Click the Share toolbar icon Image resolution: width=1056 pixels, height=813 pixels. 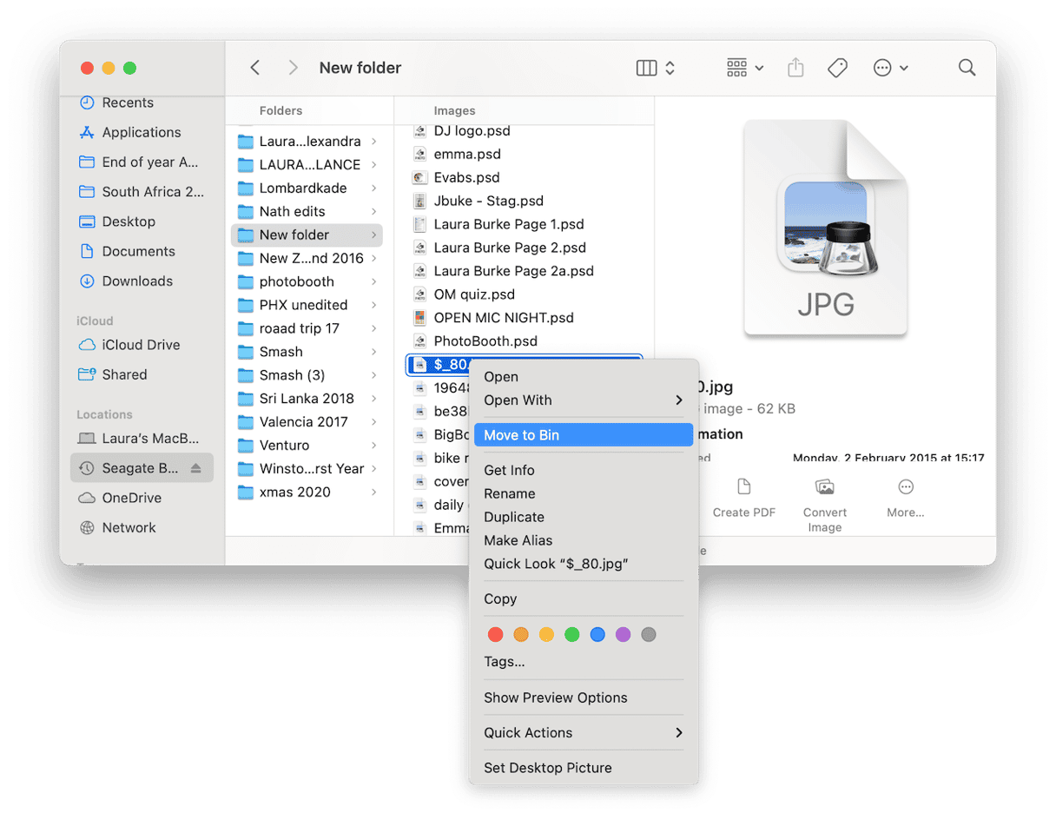point(795,68)
